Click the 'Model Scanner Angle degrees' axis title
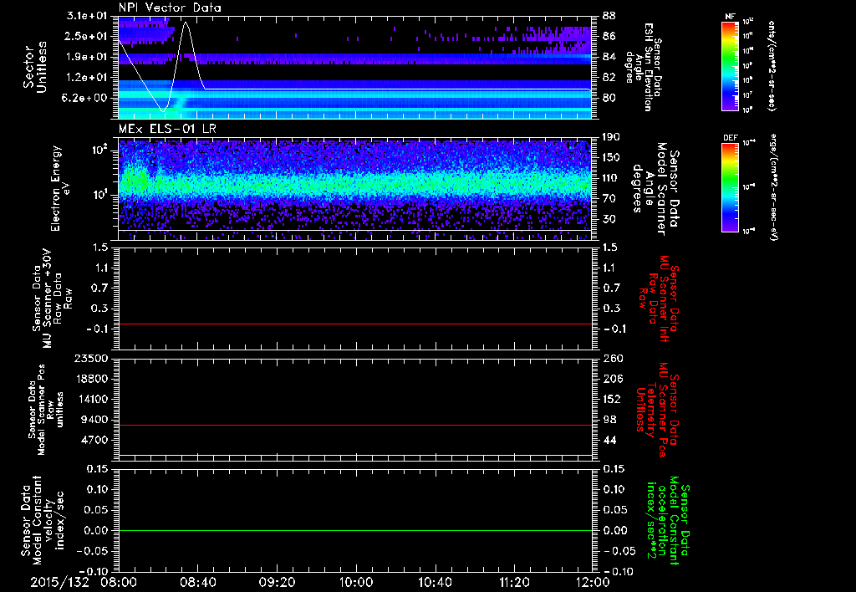This screenshot has height=592, width=856. pos(655,188)
